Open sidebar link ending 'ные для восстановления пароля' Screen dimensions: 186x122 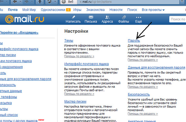point(25,79)
